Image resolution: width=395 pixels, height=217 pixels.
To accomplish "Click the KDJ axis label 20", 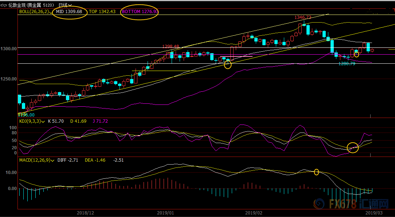I will coord(14,148).
